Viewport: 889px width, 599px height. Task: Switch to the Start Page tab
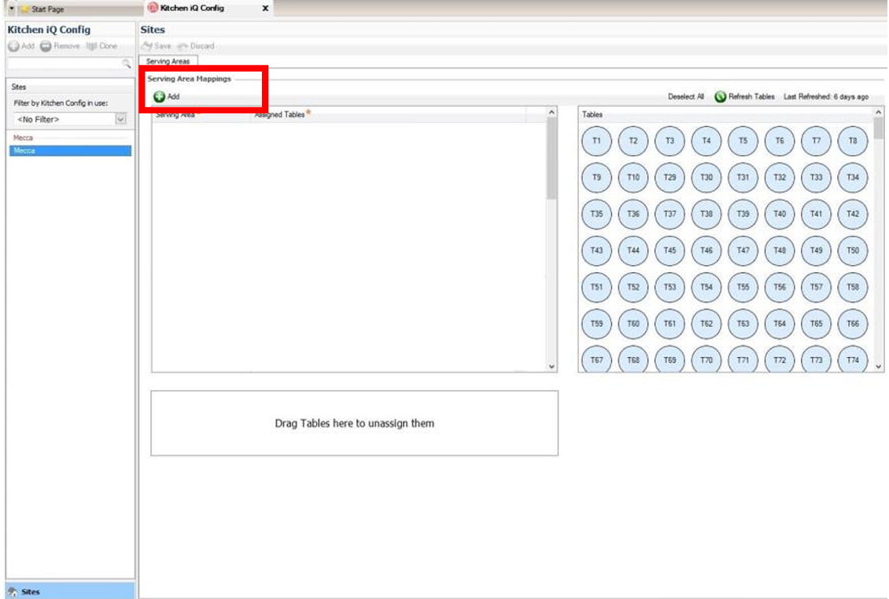pyautogui.click(x=47, y=9)
